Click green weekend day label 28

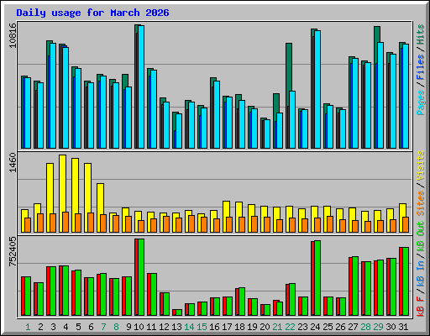(x=365, y=327)
